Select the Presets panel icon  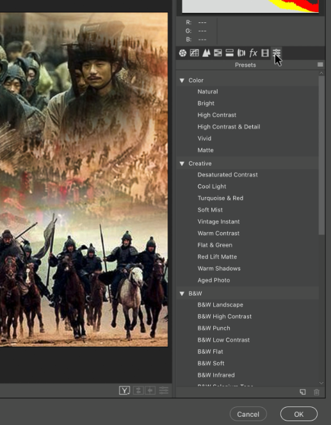coord(276,53)
